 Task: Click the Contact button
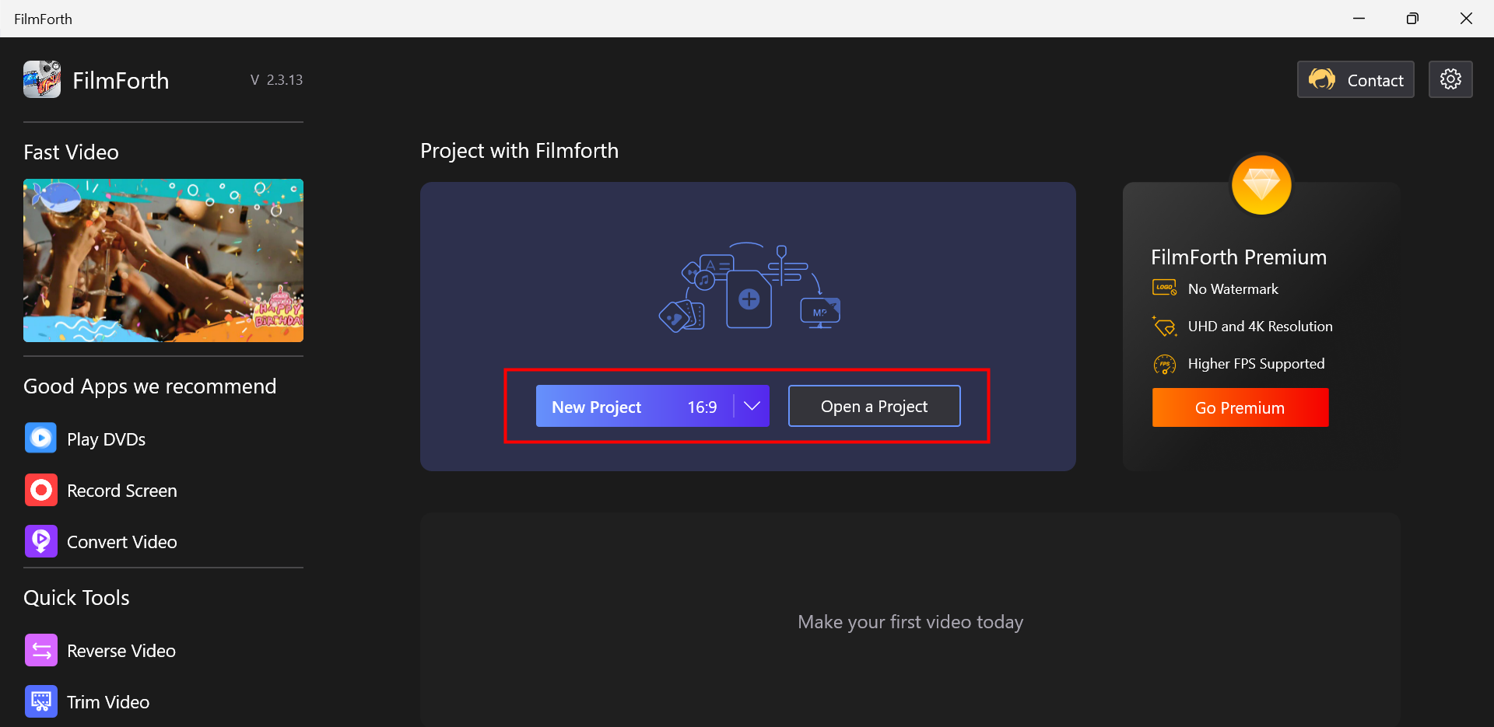coord(1355,79)
